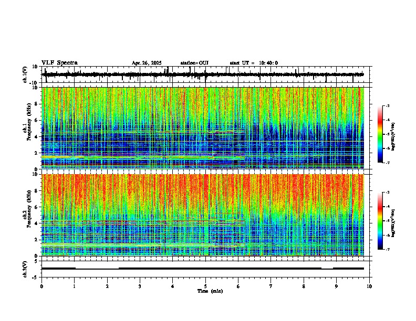
Task: Click the 'ch.3(V)' axis label
Action: [25, 270]
